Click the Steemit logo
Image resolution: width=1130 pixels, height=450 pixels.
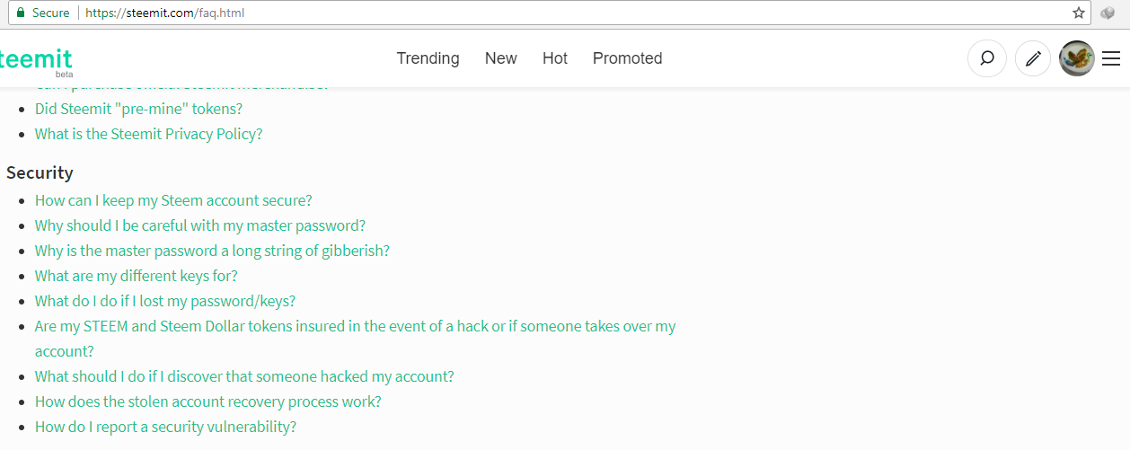36,59
